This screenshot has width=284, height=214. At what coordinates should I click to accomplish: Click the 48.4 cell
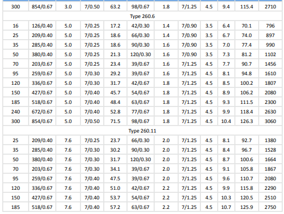pyautogui.click(x=115, y=102)
